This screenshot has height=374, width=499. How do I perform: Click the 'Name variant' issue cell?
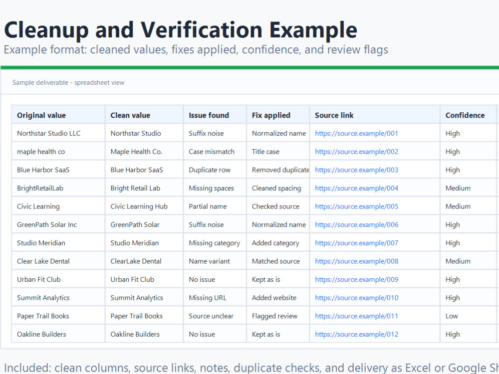click(x=215, y=261)
